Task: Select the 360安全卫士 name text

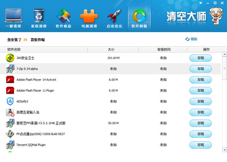Action: point(25,58)
